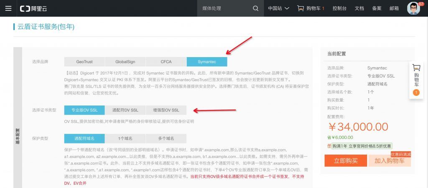Click the orange badge on side cart
The width and height of the screenshot is (428, 188).
[x=416, y=93]
